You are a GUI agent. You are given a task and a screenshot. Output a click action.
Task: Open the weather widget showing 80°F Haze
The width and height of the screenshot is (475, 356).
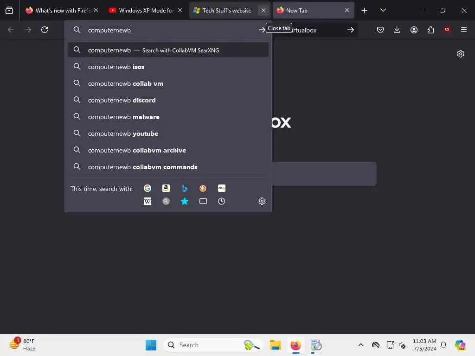point(23,344)
